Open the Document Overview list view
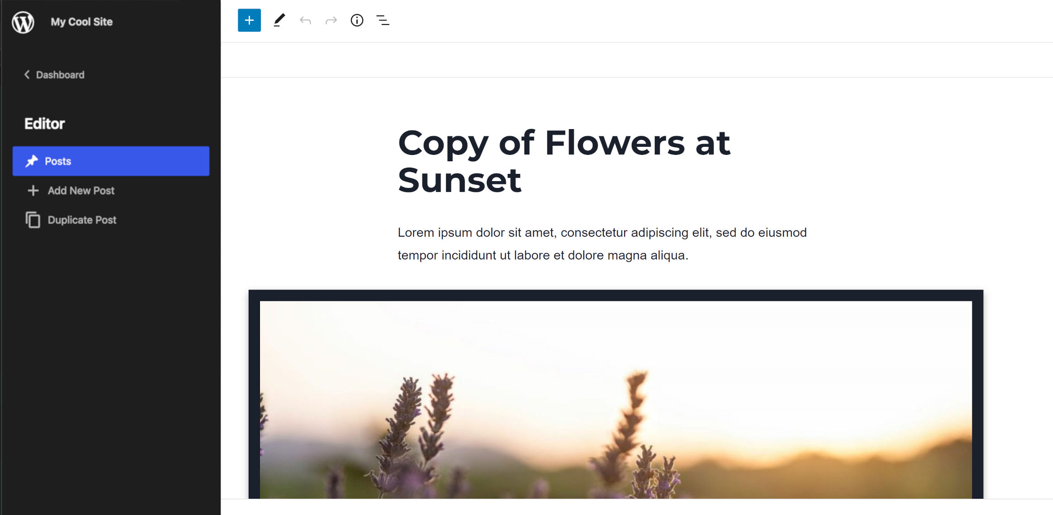Image resolution: width=1053 pixels, height=515 pixels. 382,20
